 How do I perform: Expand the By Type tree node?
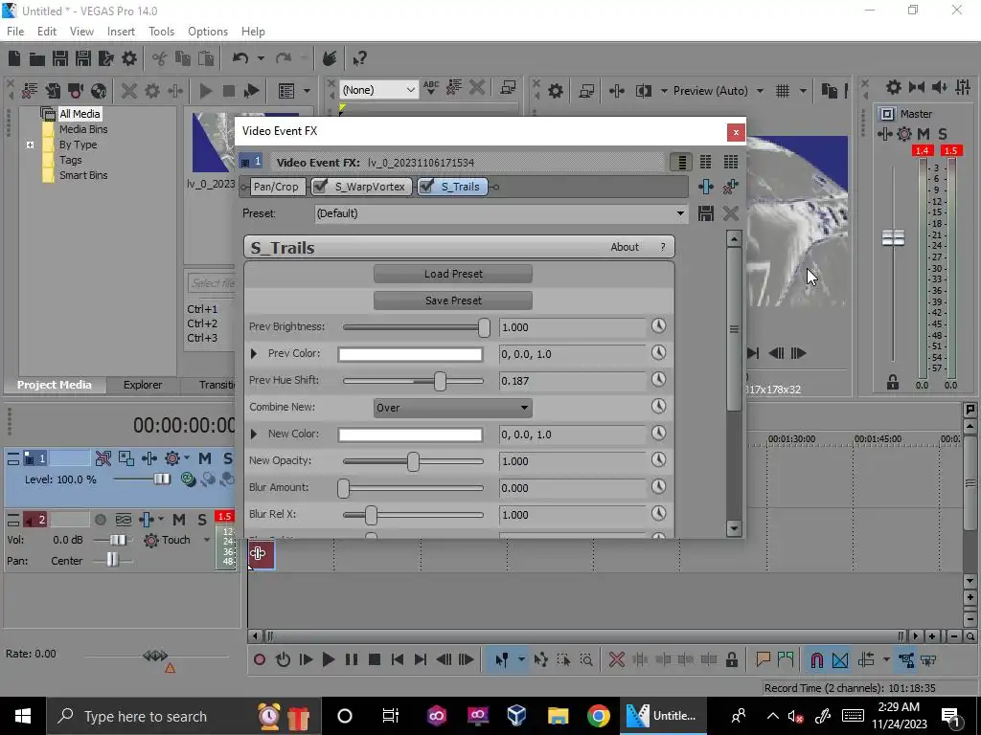coord(30,145)
